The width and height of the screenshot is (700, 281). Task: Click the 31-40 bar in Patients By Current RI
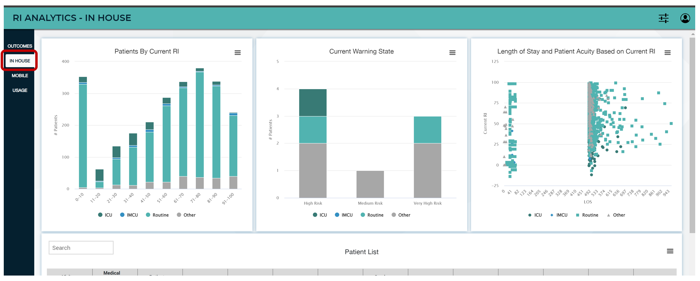(x=133, y=161)
